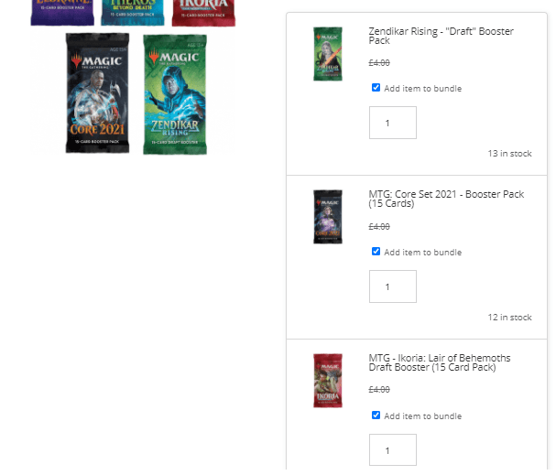
Task: Click the Zendikar Rising £4.00 price
Action: click(379, 63)
